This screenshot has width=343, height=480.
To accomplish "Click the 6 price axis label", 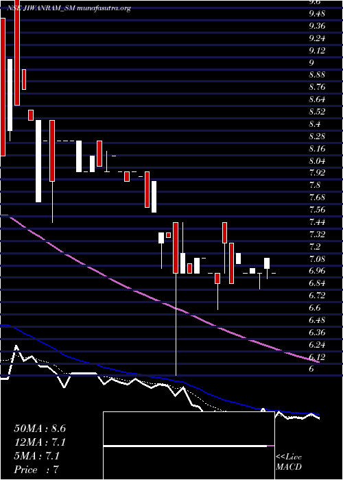I will point(311,369).
